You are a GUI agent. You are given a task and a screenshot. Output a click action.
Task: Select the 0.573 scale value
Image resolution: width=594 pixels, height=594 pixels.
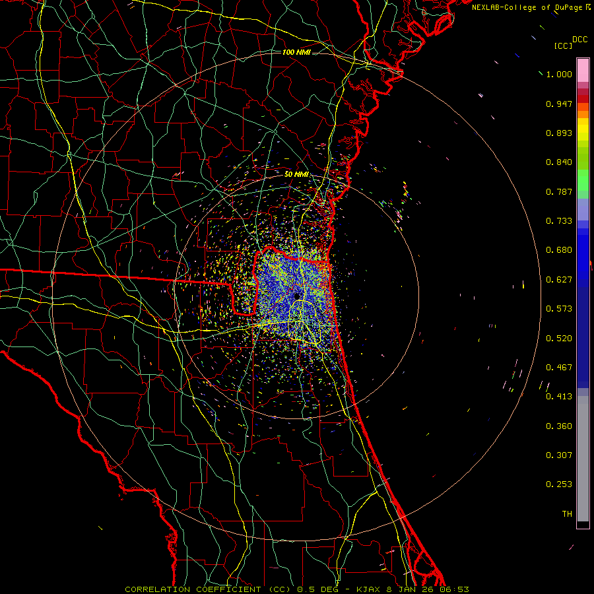point(559,309)
